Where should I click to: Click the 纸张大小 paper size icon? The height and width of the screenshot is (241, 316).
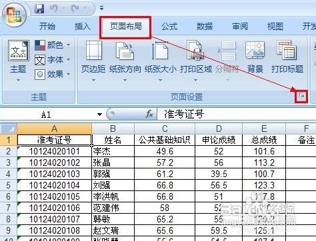tap(160, 51)
